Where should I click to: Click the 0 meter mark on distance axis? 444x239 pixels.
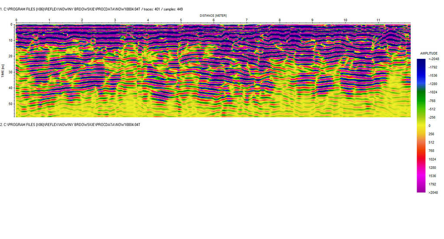pos(16,20)
